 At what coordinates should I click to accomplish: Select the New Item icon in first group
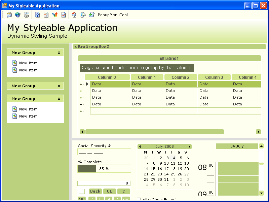(14, 63)
